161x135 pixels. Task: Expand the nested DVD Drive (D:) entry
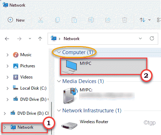pos(7,99)
